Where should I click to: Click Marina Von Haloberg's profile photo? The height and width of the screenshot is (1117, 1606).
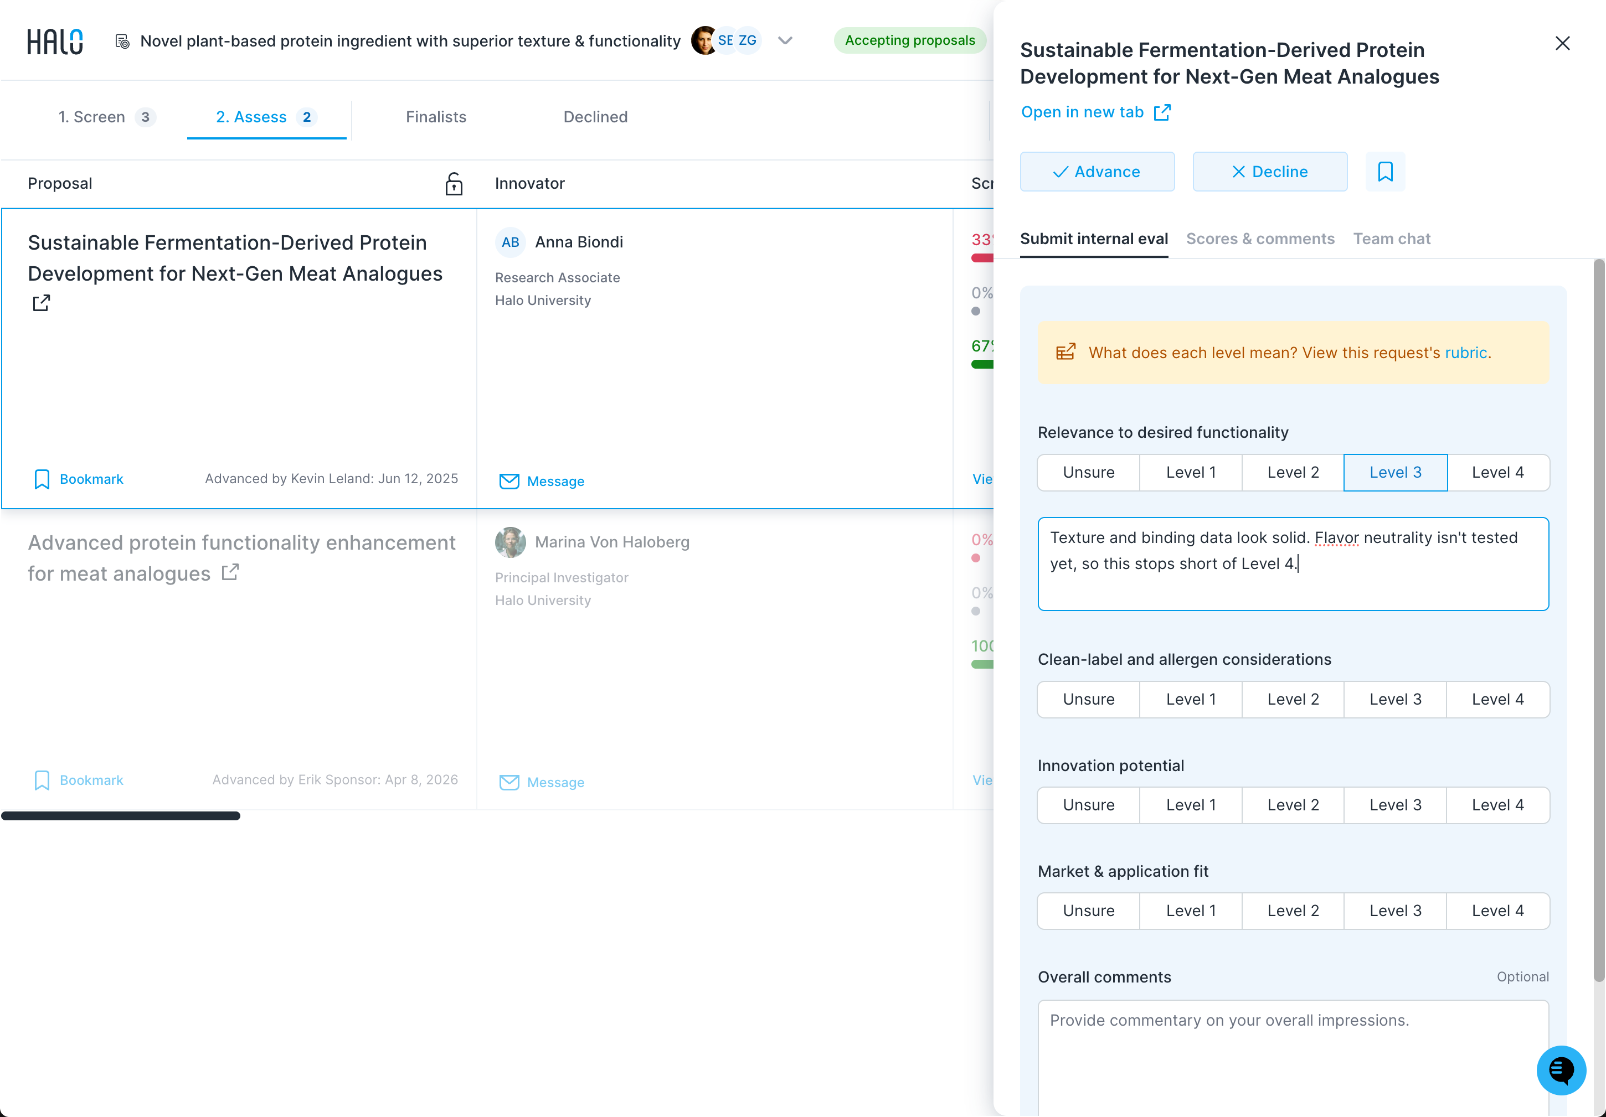(510, 542)
